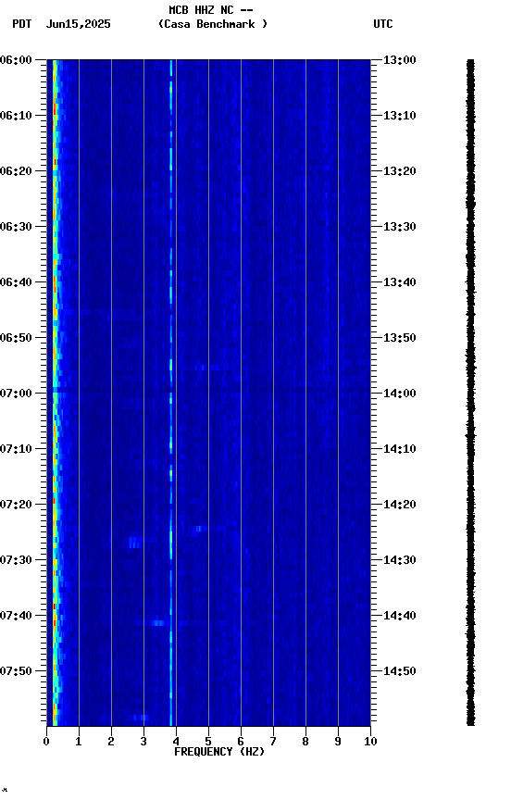The width and height of the screenshot is (511, 800).
Task: Click the "UTC" timezone label
Action: 383,24
